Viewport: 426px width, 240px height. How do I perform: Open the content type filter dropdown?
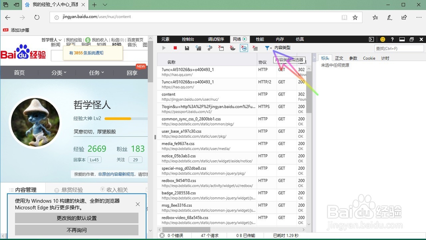pos(268,48)
